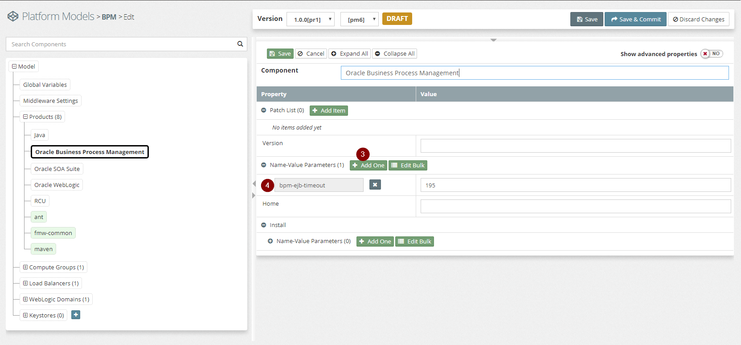Image resolution: width=741 pixels, height=345 pixels.
Task: Click Add One under Install
Action: pos(375,241)
